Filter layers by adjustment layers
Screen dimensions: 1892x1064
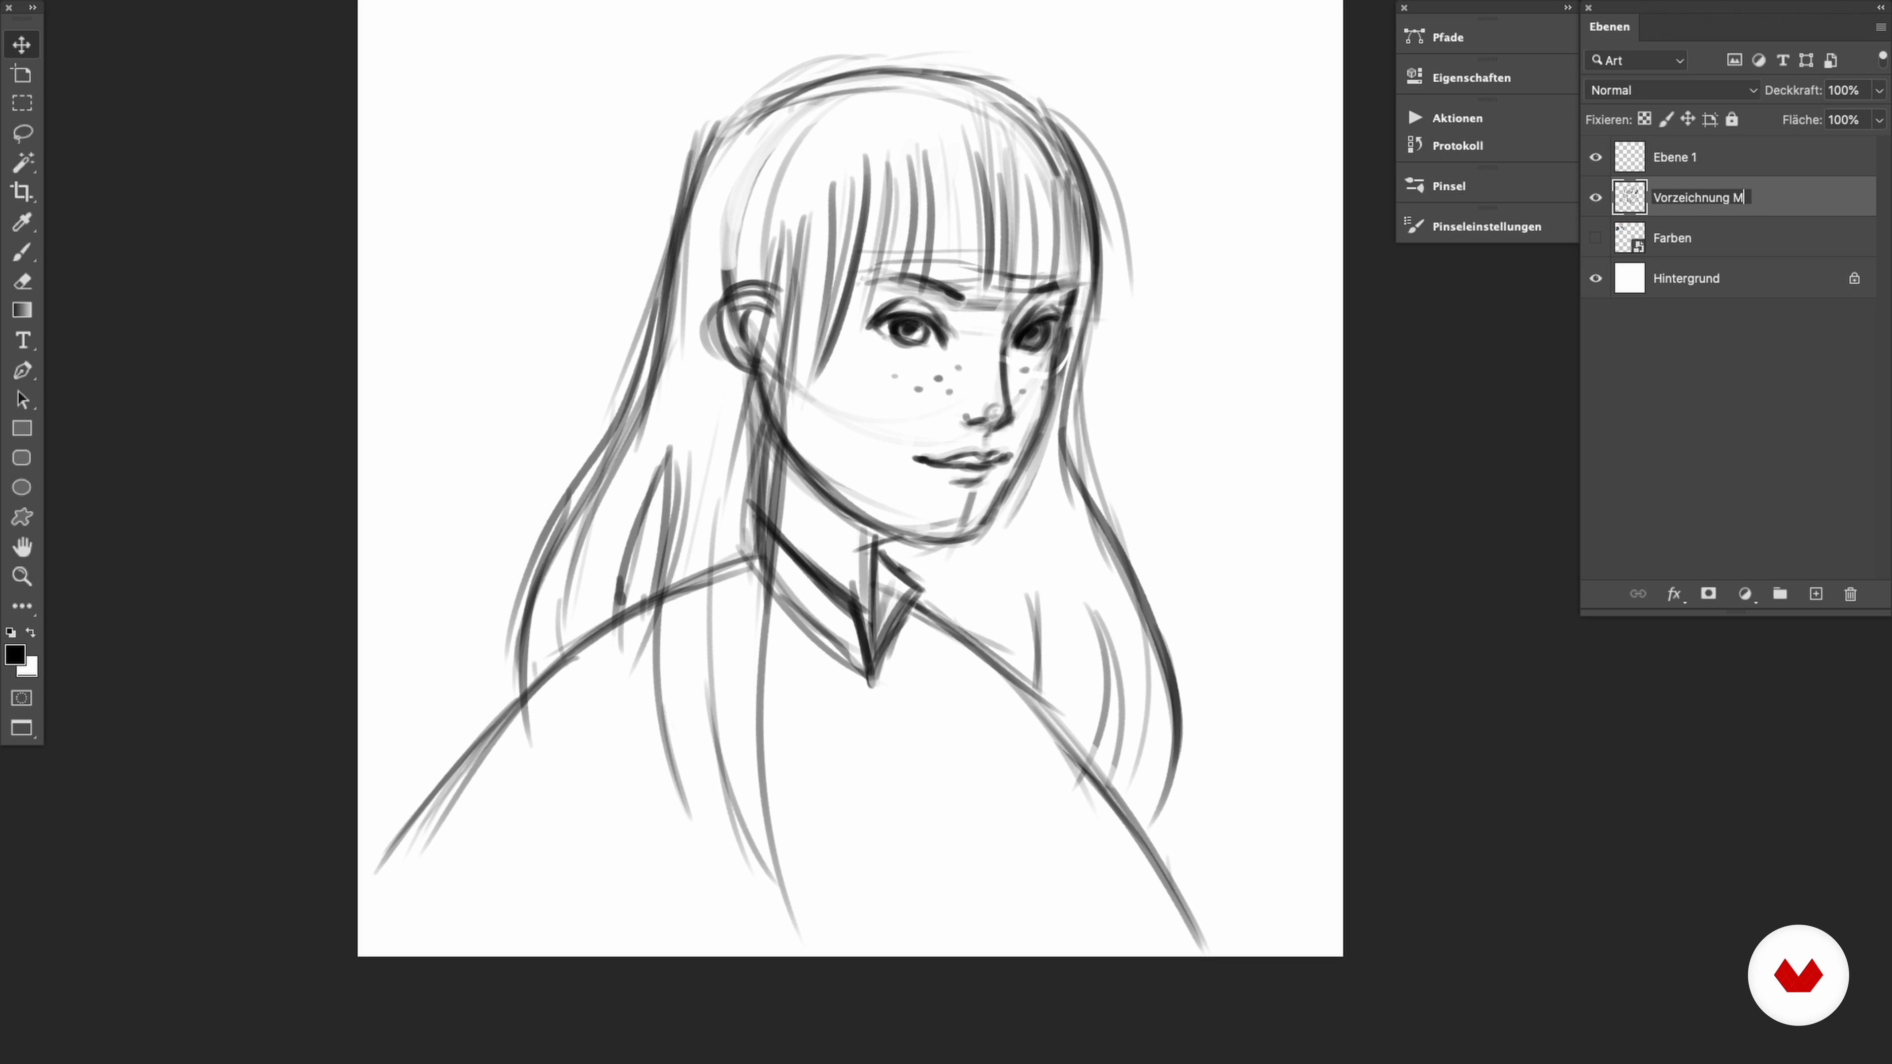point(1758,60)
